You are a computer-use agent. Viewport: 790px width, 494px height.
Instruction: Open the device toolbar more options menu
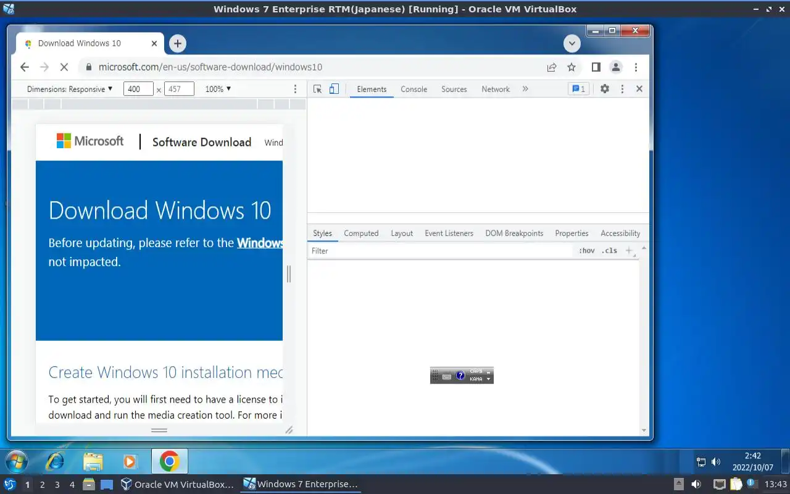(295, 89)
